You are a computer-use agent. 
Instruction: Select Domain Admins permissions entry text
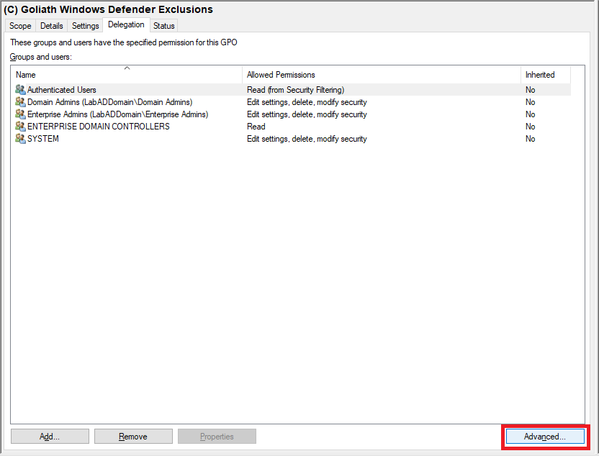click(307, 102)
